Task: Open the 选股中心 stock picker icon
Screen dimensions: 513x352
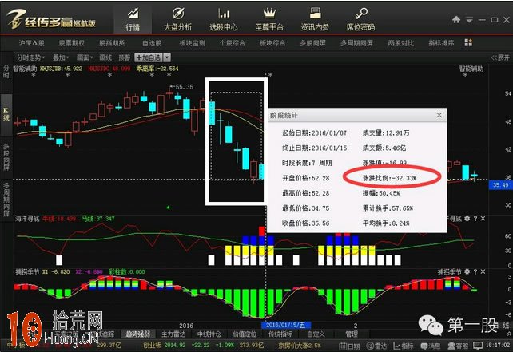Action: 224,19
